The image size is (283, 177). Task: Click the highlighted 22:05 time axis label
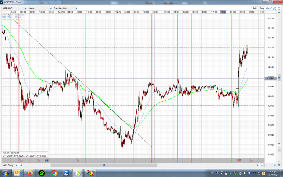223,12
